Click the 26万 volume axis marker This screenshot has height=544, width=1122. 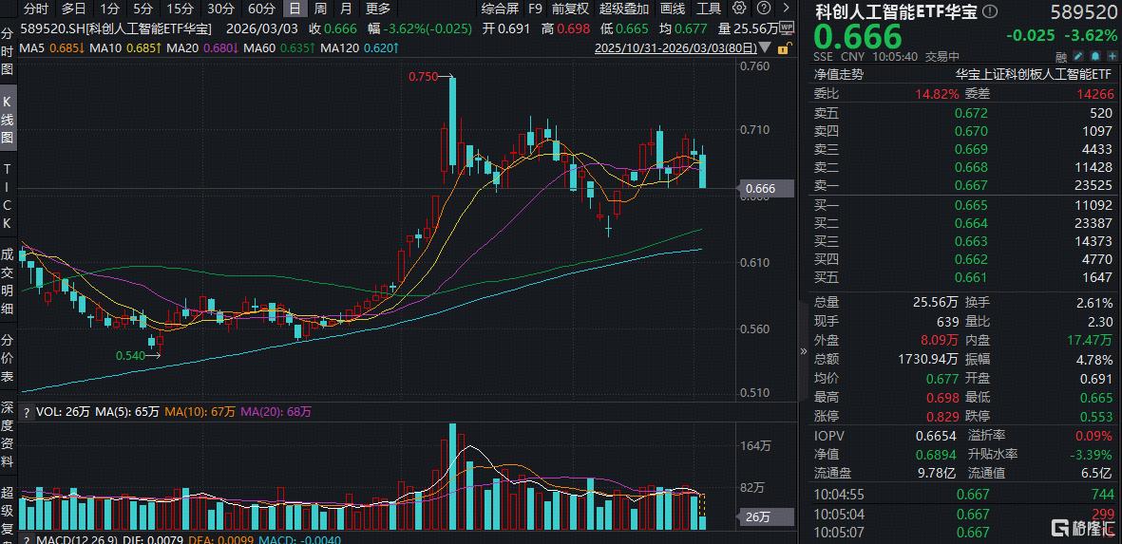coord(768,516)
